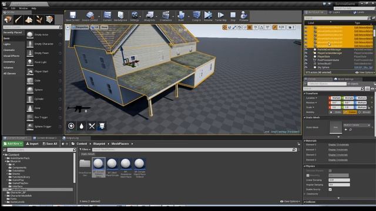Toggle visibility eye for ParticleEventManager
Image resolution: width=376 pixels, height=211 pixels.
click(x=306, y=49)
